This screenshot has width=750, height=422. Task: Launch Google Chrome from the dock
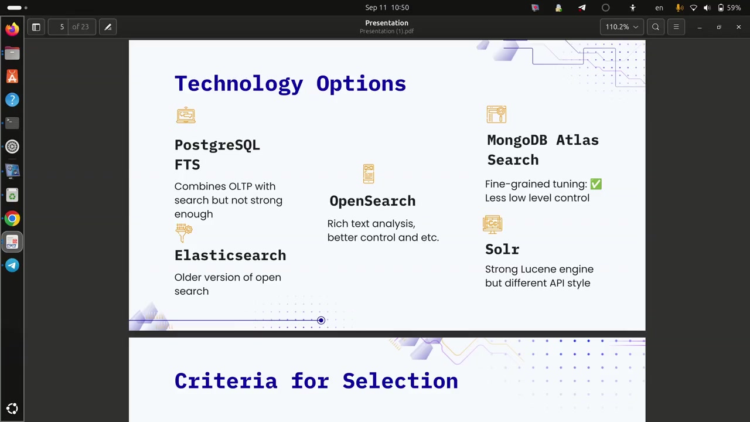point(12,219)
